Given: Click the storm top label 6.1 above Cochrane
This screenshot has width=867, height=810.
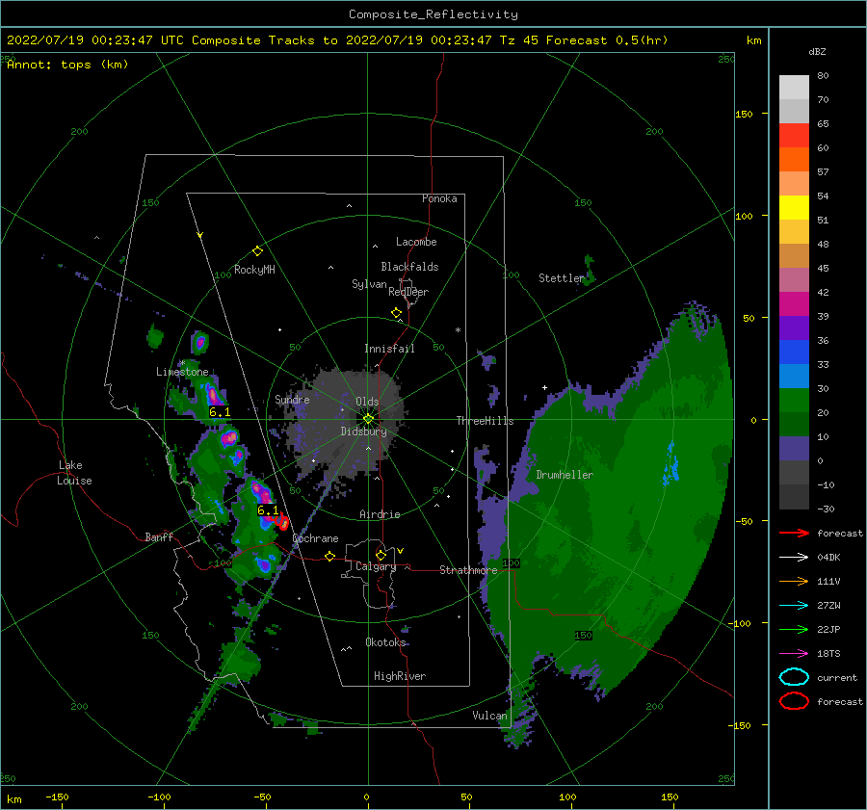Looking at the screenshot, I should (268, 510).
